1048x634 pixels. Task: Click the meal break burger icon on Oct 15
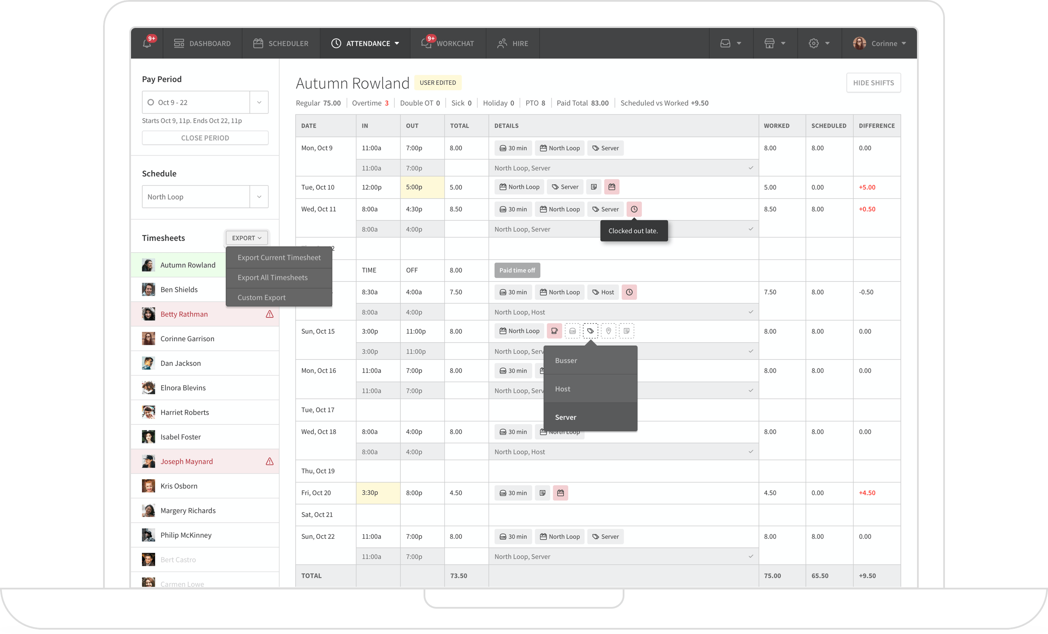pos(572,331)
